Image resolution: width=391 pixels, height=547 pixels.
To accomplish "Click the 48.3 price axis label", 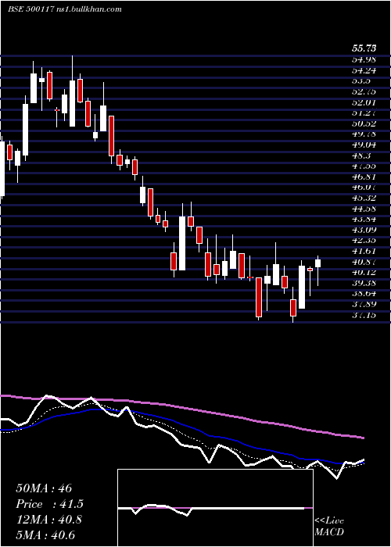I will point(361,156).
